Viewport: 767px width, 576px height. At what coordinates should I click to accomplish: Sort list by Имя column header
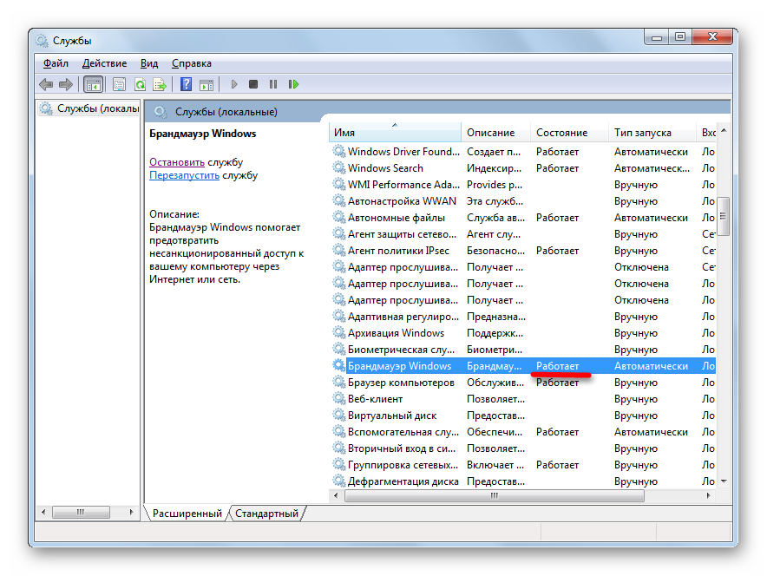click(x=395, y=133)
